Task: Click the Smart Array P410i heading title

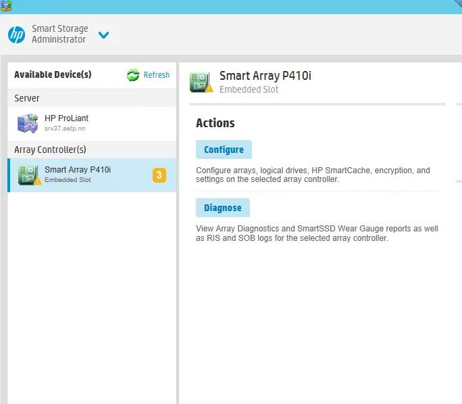Action: (x=265, y=76)
